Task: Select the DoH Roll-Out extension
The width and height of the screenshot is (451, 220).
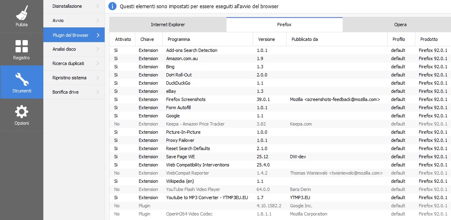Action: pos(280,75)
